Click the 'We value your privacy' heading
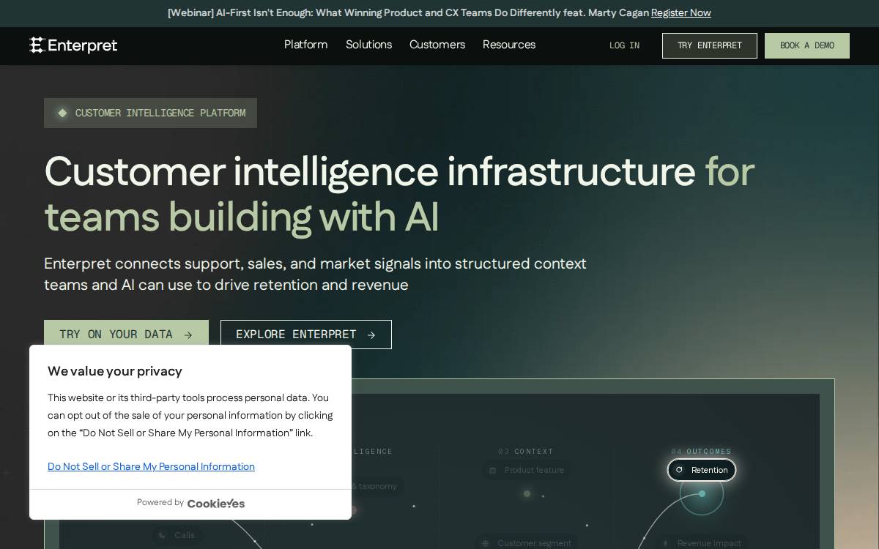This screenshot has height=549, width=879. (115, 371)
